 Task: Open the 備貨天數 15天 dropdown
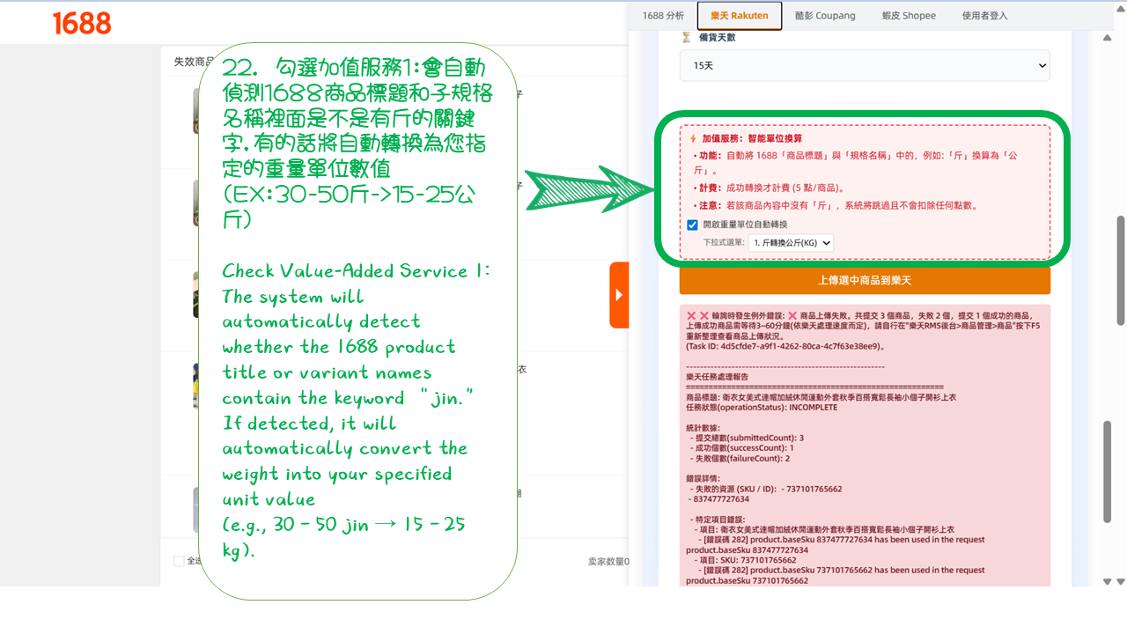(864, 66)
